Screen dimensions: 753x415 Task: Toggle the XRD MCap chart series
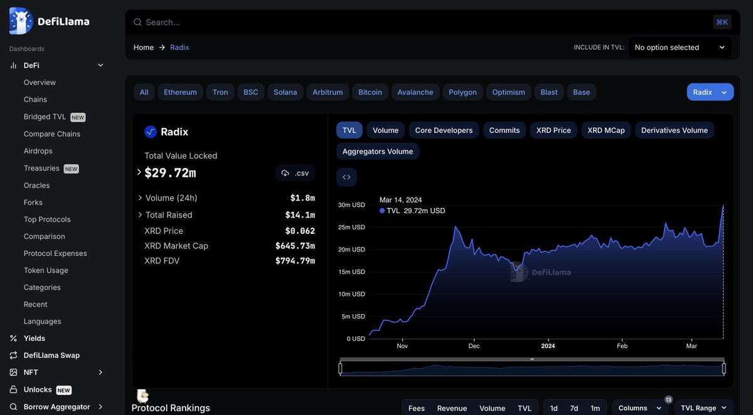coord(606,130)
